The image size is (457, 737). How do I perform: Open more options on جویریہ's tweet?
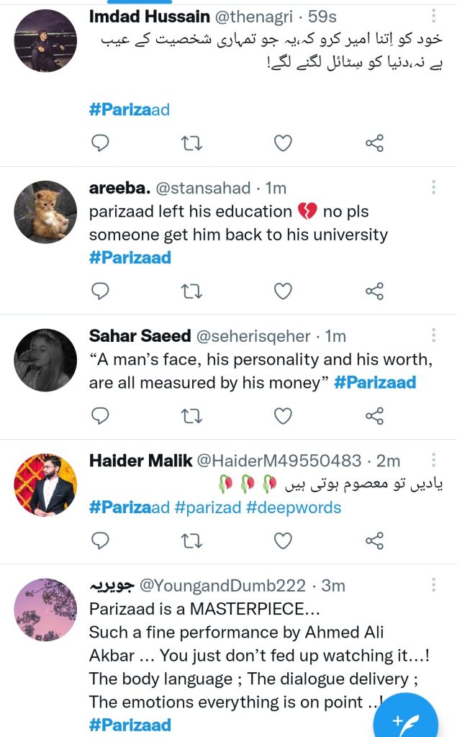pos(433,584)
